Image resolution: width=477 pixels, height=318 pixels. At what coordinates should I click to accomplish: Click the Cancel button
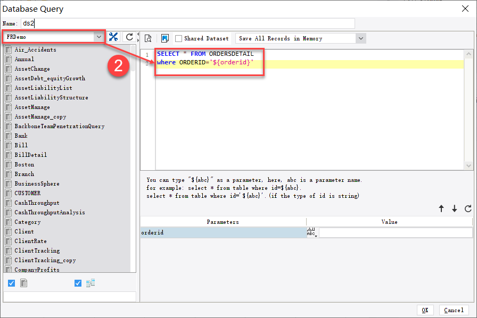(x=453, y=310)
